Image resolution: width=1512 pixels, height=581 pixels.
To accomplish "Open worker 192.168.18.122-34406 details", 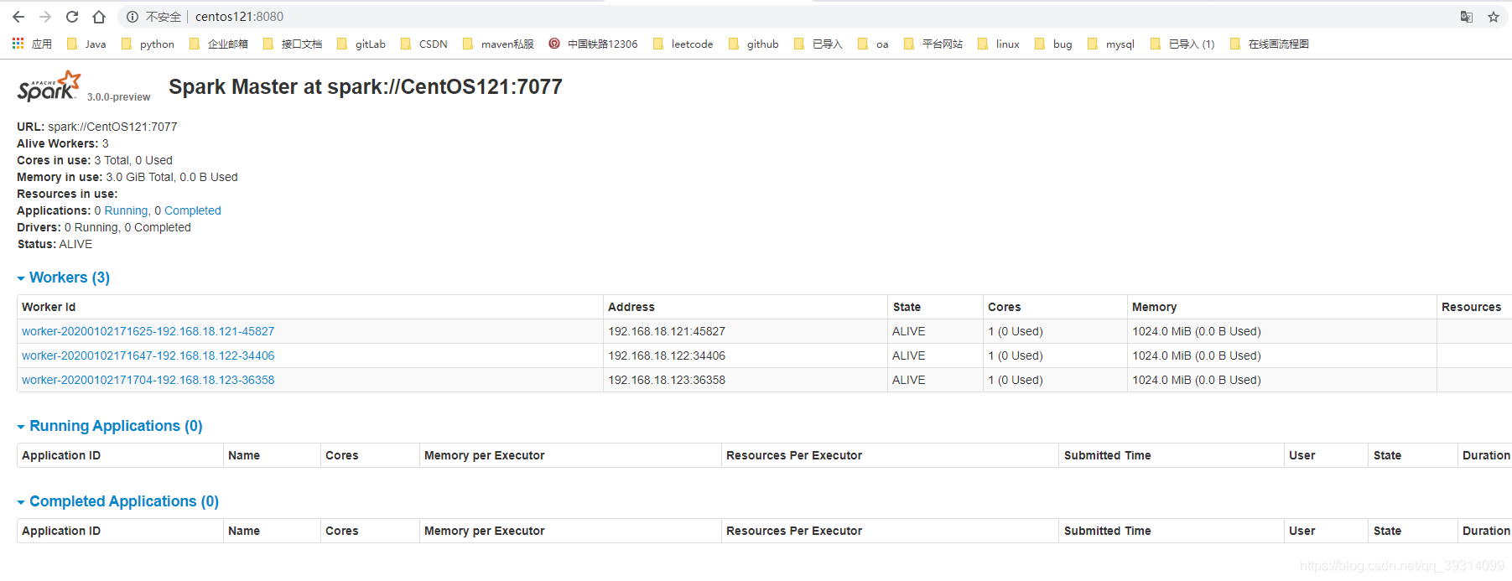I will tap(148, 355).
